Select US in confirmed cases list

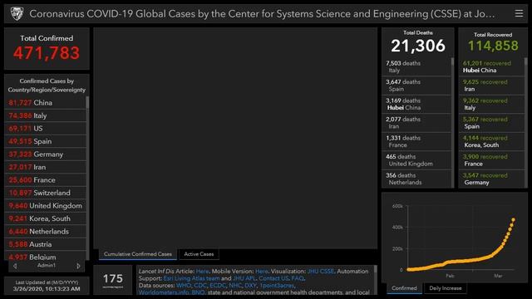pyautogui.click(x=46, y=129)
